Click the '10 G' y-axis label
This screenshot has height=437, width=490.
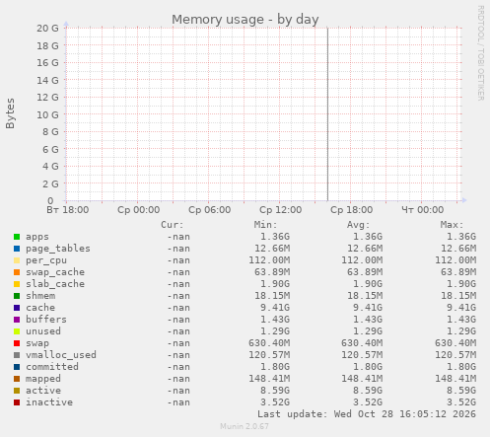[47, 115]
